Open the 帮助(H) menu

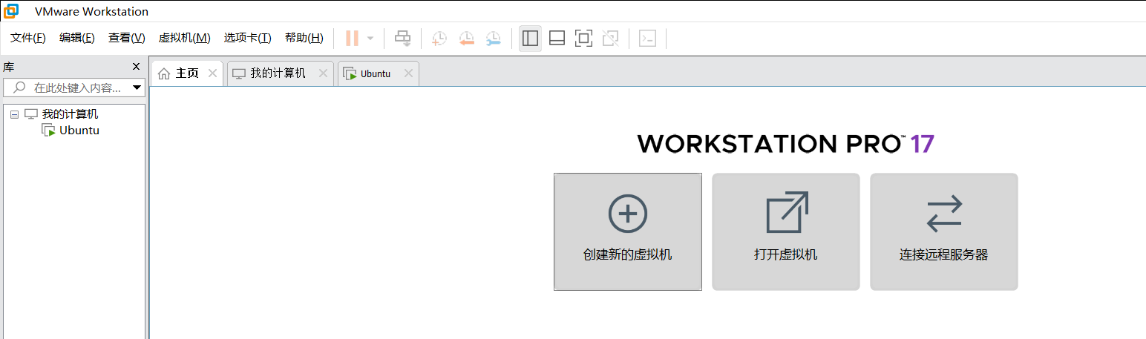(304, 38)
